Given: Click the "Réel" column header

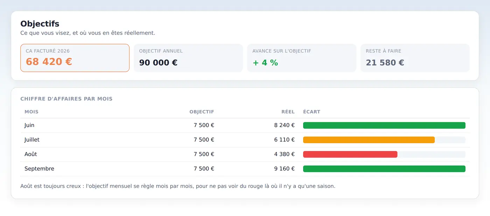Looking at the screenshot, I should [x=288, y=112].
